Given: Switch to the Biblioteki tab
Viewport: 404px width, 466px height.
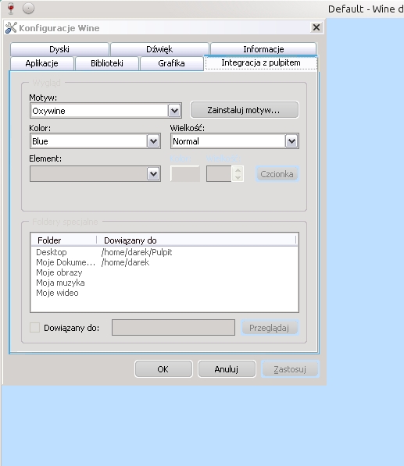Looking at the screenshot, I should tap(107, 63).
